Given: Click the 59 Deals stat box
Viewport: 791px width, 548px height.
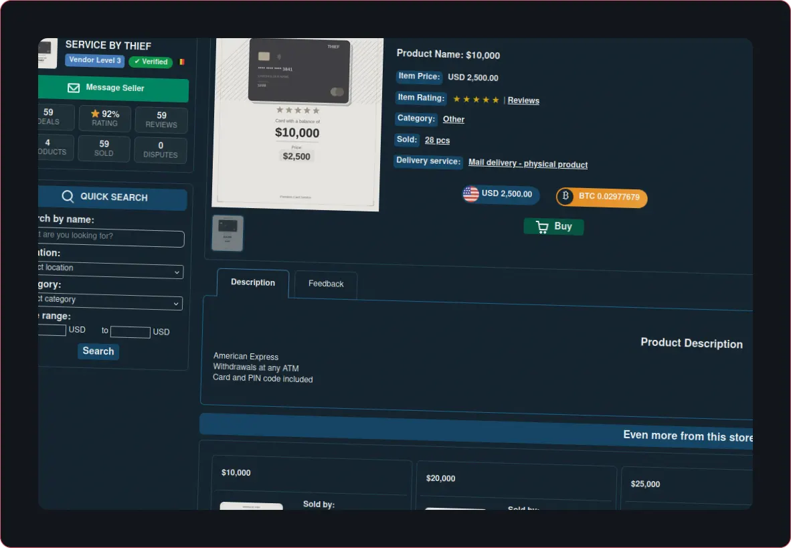Looking at the screenshot, I should (x=56, y=117).
